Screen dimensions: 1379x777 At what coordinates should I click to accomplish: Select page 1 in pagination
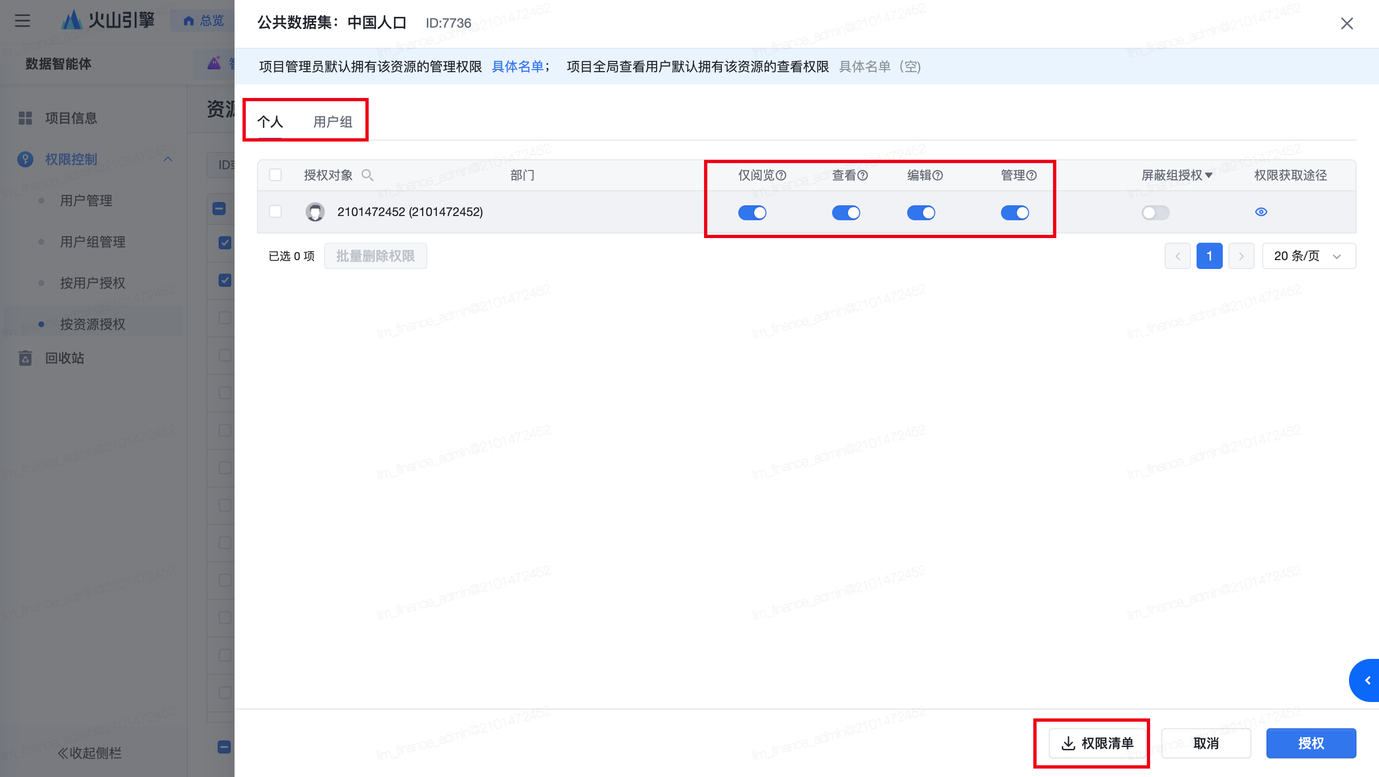pos(1209,255)
